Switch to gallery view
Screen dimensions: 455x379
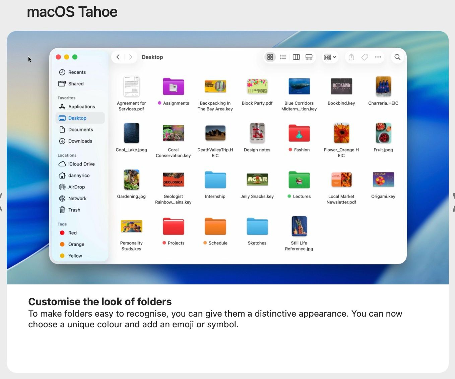(309, 57)
